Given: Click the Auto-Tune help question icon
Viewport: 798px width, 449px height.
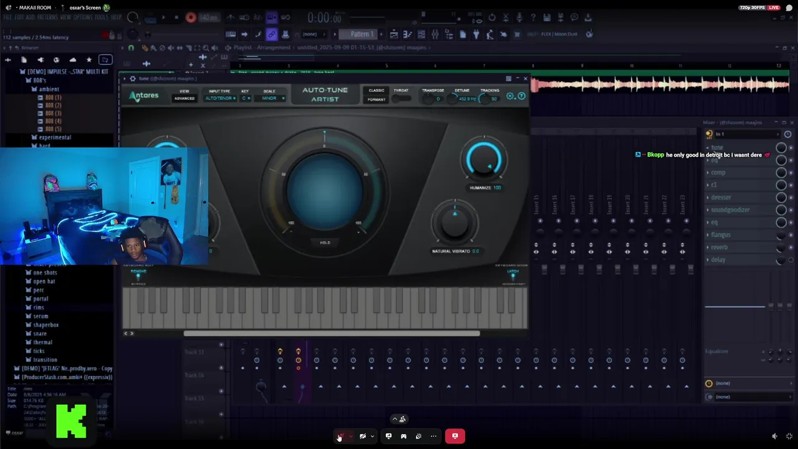Looking at the screenshot, I should click(522, 96).
